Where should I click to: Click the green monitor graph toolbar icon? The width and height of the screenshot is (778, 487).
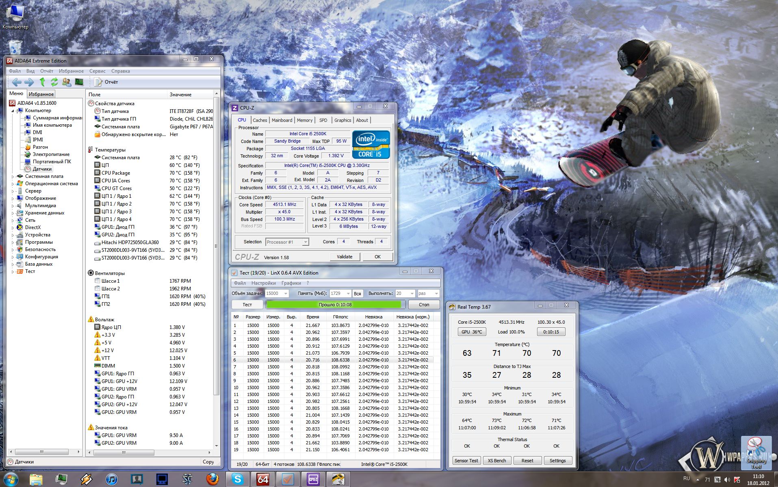79,82
